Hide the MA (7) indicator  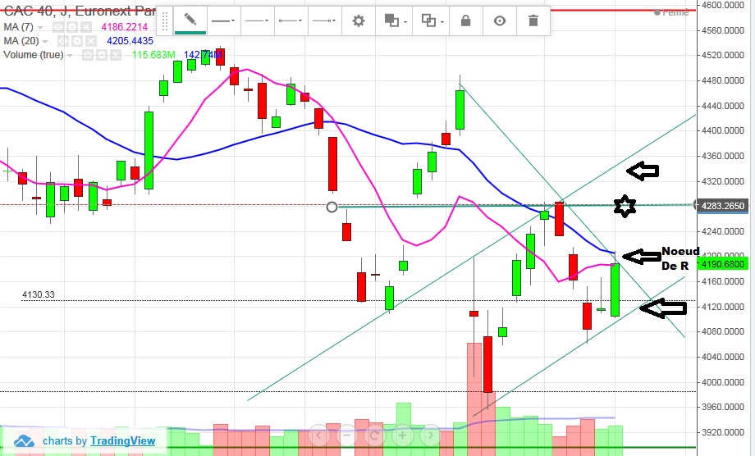click(58, 27)
